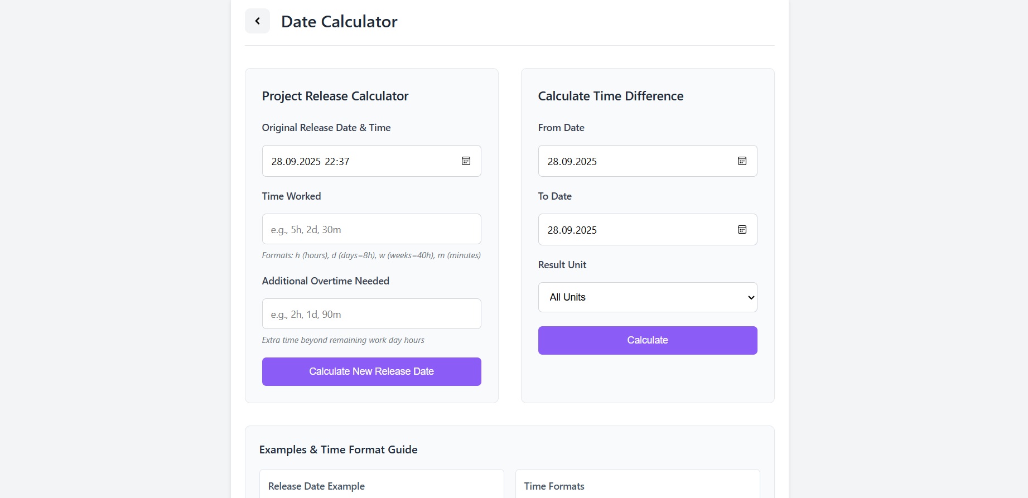The height and width of the screenshot is (498, 1028).
Task: Click the Date Calculator page title
Action: 339,22
